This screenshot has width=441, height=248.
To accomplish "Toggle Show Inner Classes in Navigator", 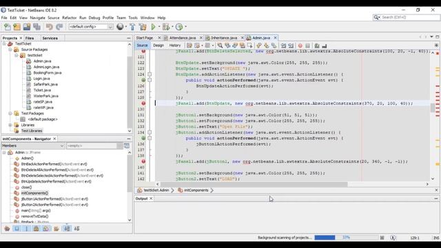I will [46, 229].
